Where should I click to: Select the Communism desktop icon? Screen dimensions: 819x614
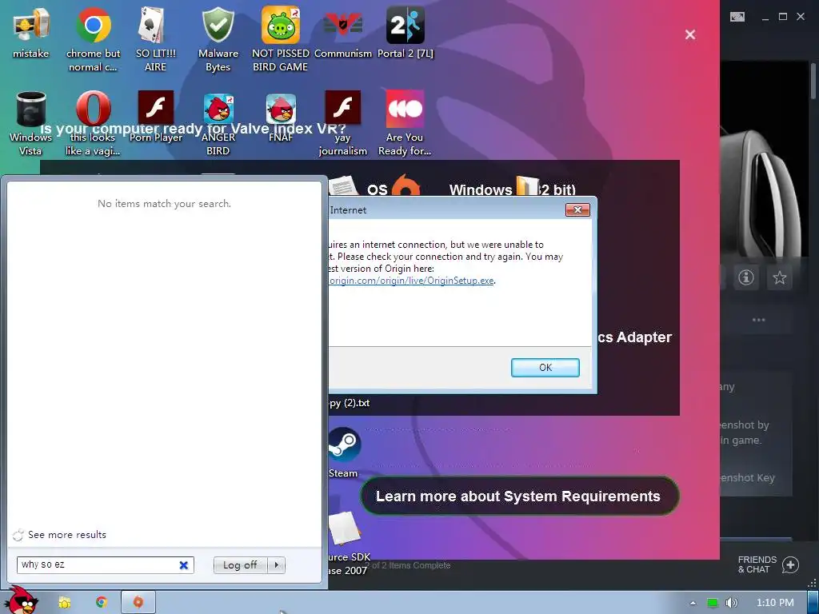342,32
